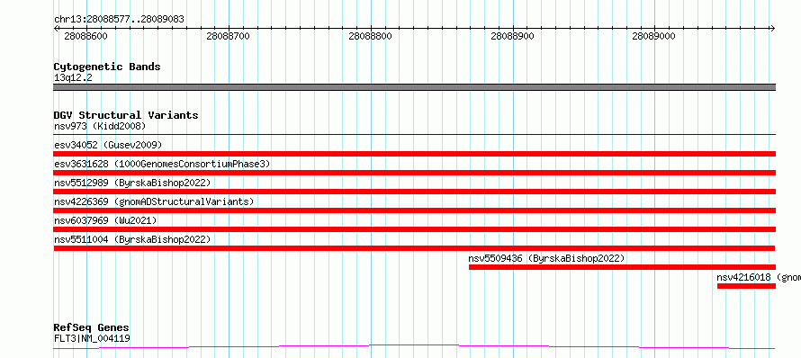This screenshot has height=358, width=801.
Task: Click the red bar under nsv4226369
Action: point(414,210)
